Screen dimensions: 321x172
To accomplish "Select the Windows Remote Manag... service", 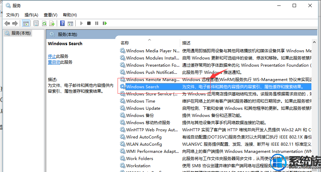I will tap(153, 79).
